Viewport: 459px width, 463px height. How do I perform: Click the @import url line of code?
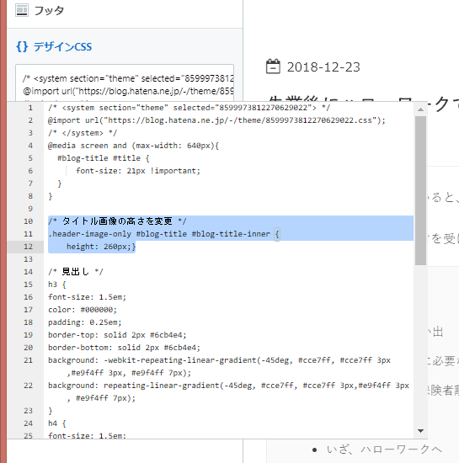[216, 120]
